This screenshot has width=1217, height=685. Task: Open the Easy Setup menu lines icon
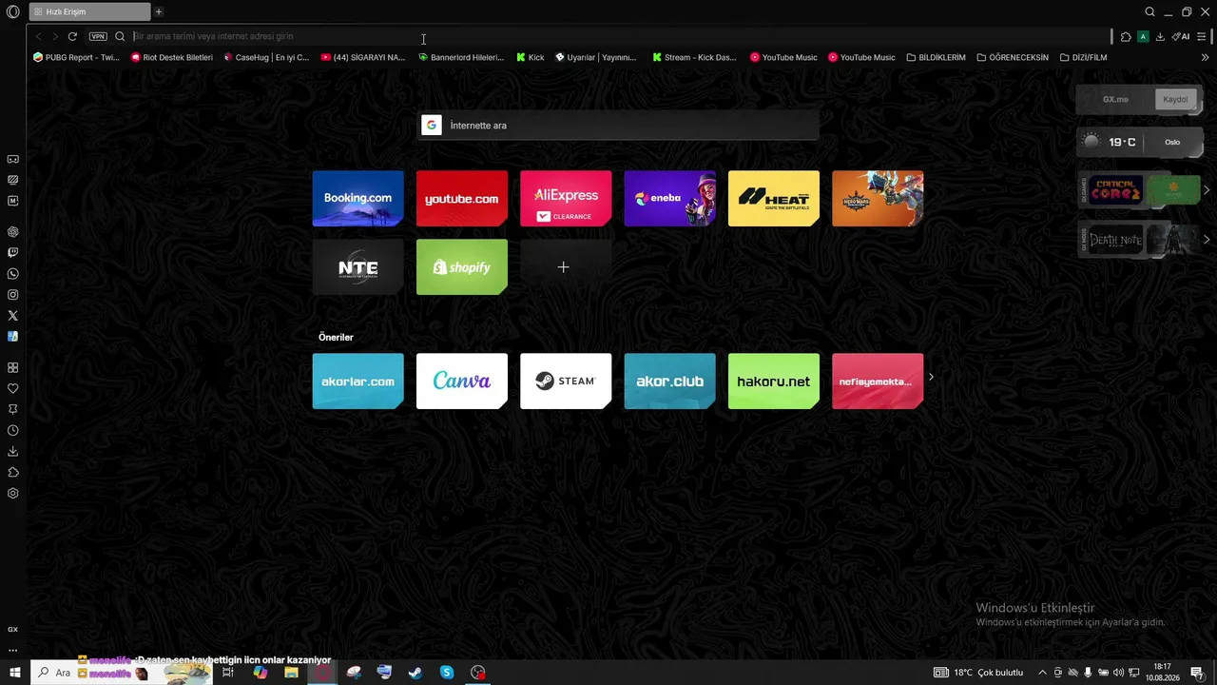pos(1202,36)
